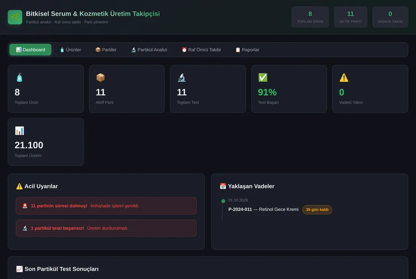Click the header Vadesi Yakın stat box
416x279 pixels.
click(x=390, y=17)
